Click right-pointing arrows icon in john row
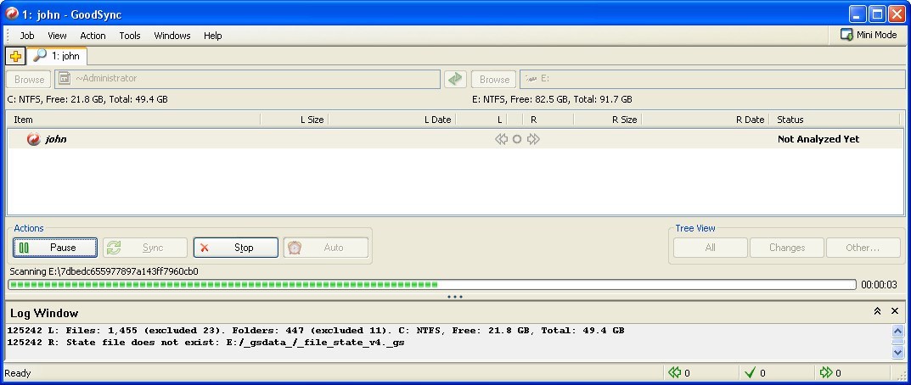Viewport: 911px width, 385px height. click(x=533, y=139)
